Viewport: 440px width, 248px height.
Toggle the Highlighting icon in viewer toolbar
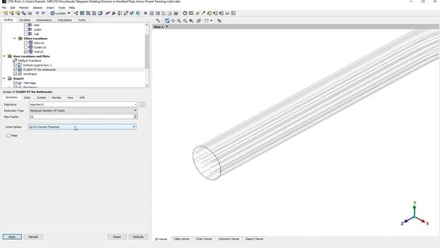(x=199, y=21)
